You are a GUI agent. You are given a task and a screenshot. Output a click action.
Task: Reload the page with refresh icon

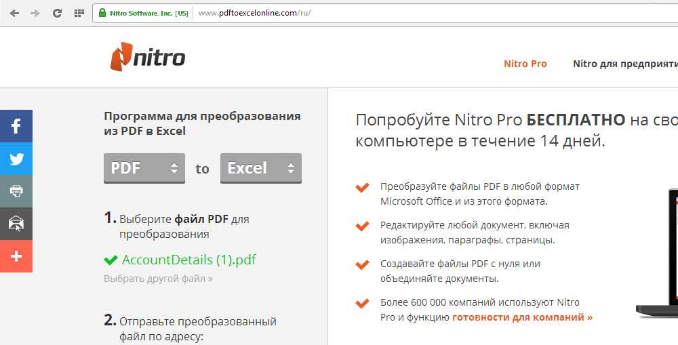(57, 13)
